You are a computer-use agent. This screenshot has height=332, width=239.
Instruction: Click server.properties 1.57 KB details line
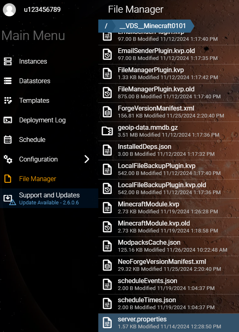pyautogui.click(x=169, y=327)
